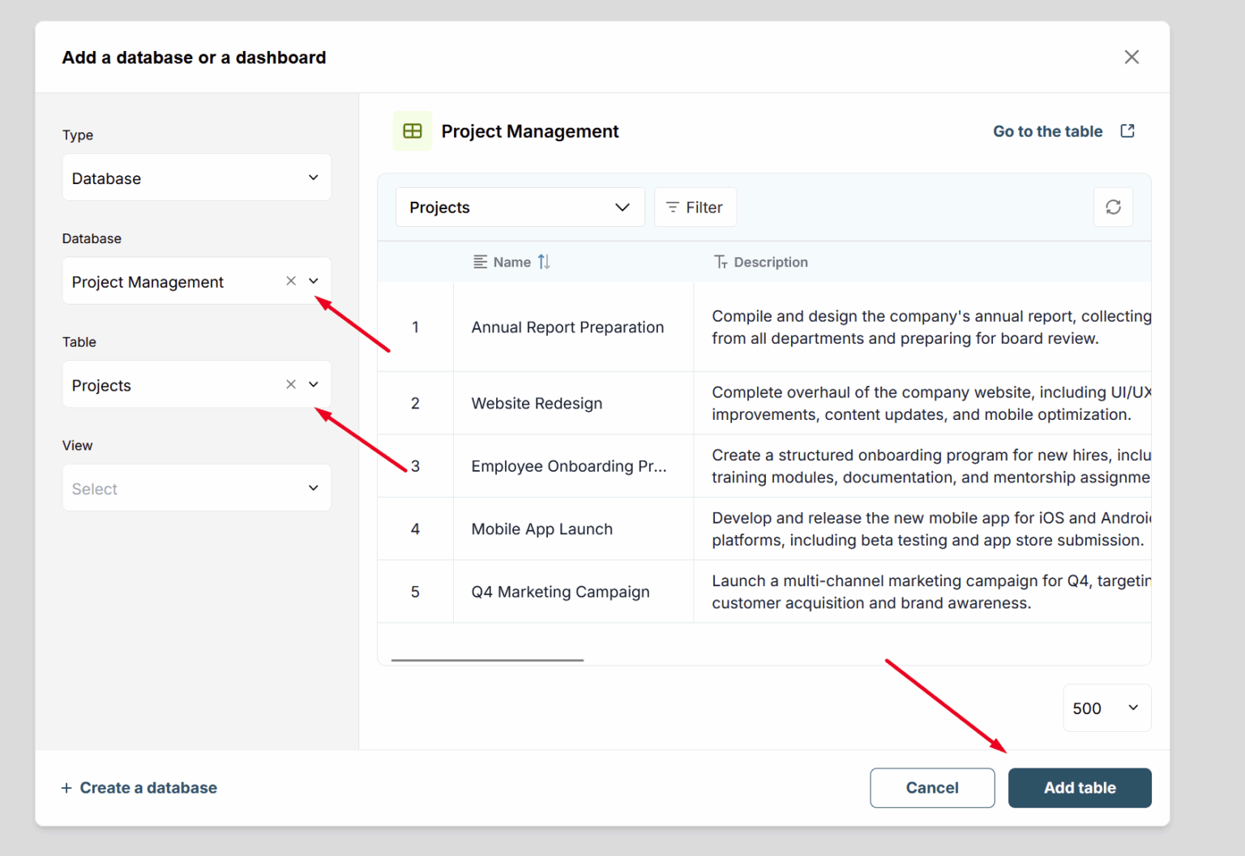Clear the Project Management database selection
This screenshot has width=1245, height=856.
290,280
